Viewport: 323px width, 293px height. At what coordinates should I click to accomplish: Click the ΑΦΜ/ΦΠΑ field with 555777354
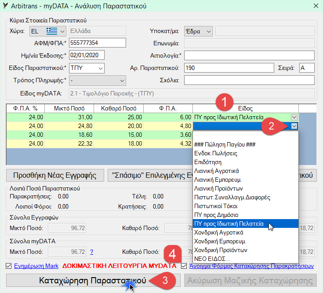coord(98,43)
